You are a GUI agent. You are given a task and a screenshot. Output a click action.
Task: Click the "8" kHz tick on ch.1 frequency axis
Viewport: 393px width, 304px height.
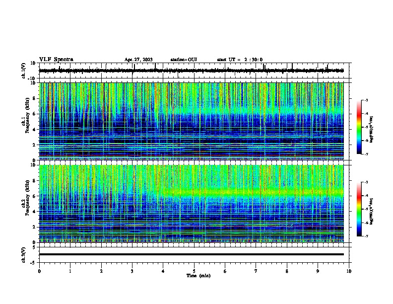[35, 98]
